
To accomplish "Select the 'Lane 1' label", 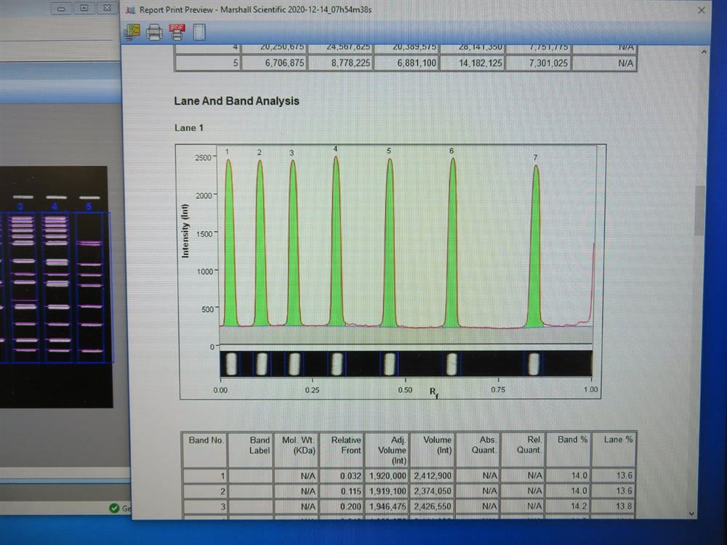I will [x=189, y=128].
